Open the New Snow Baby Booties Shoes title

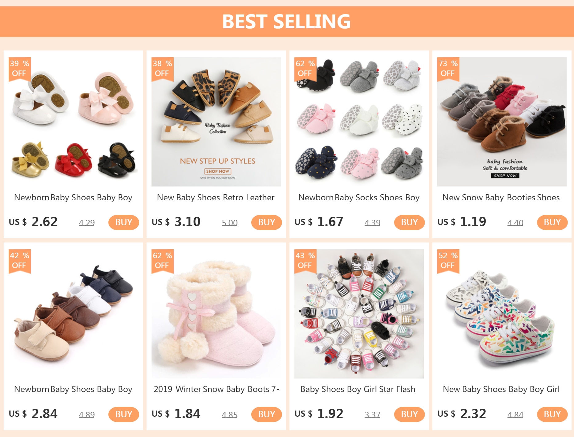[501, 198]
